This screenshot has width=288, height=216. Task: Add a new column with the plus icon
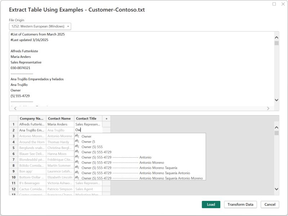pos(106,119)
